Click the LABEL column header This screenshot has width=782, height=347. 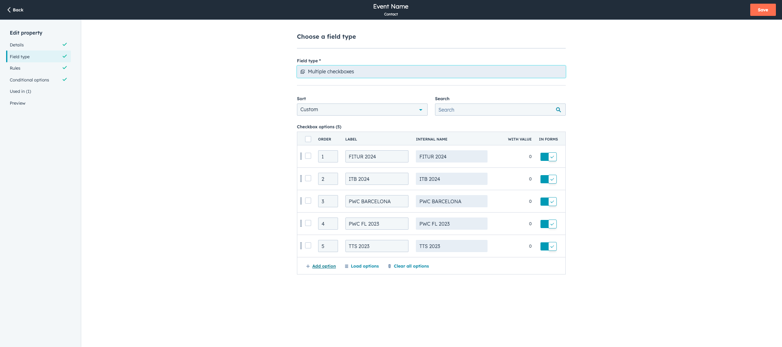coord(351,139)
